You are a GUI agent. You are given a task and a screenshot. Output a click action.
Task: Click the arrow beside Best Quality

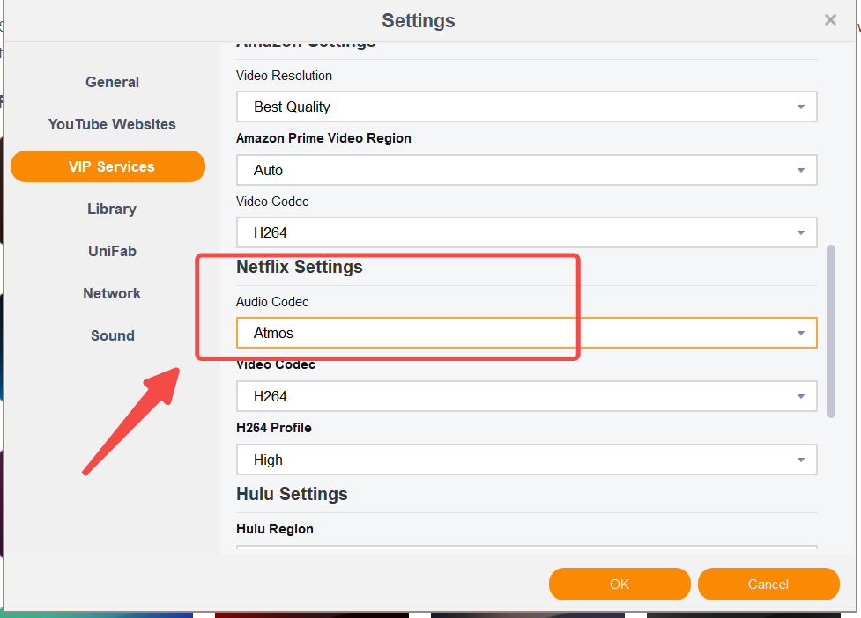[x=800, y=107]
